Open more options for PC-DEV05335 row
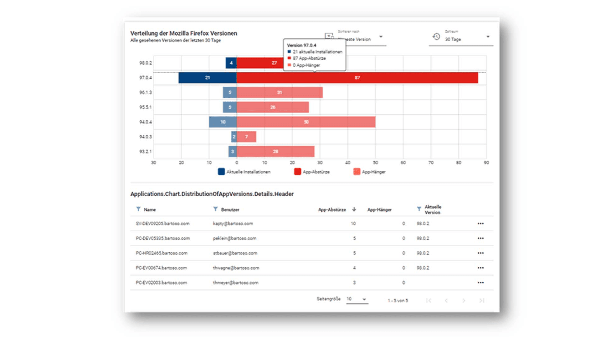 pyautogui.click(x=480, y=238)
